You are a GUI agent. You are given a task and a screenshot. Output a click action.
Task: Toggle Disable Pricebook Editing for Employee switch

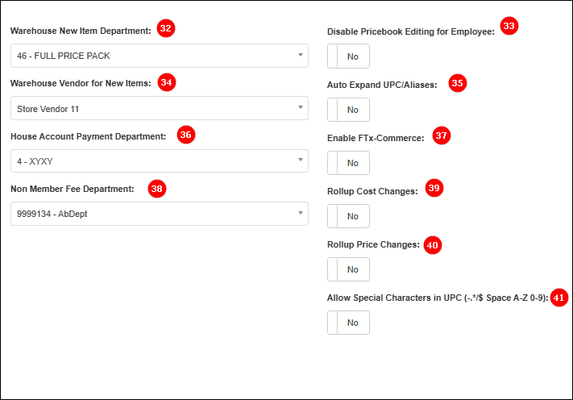click(x=348, y=56)
